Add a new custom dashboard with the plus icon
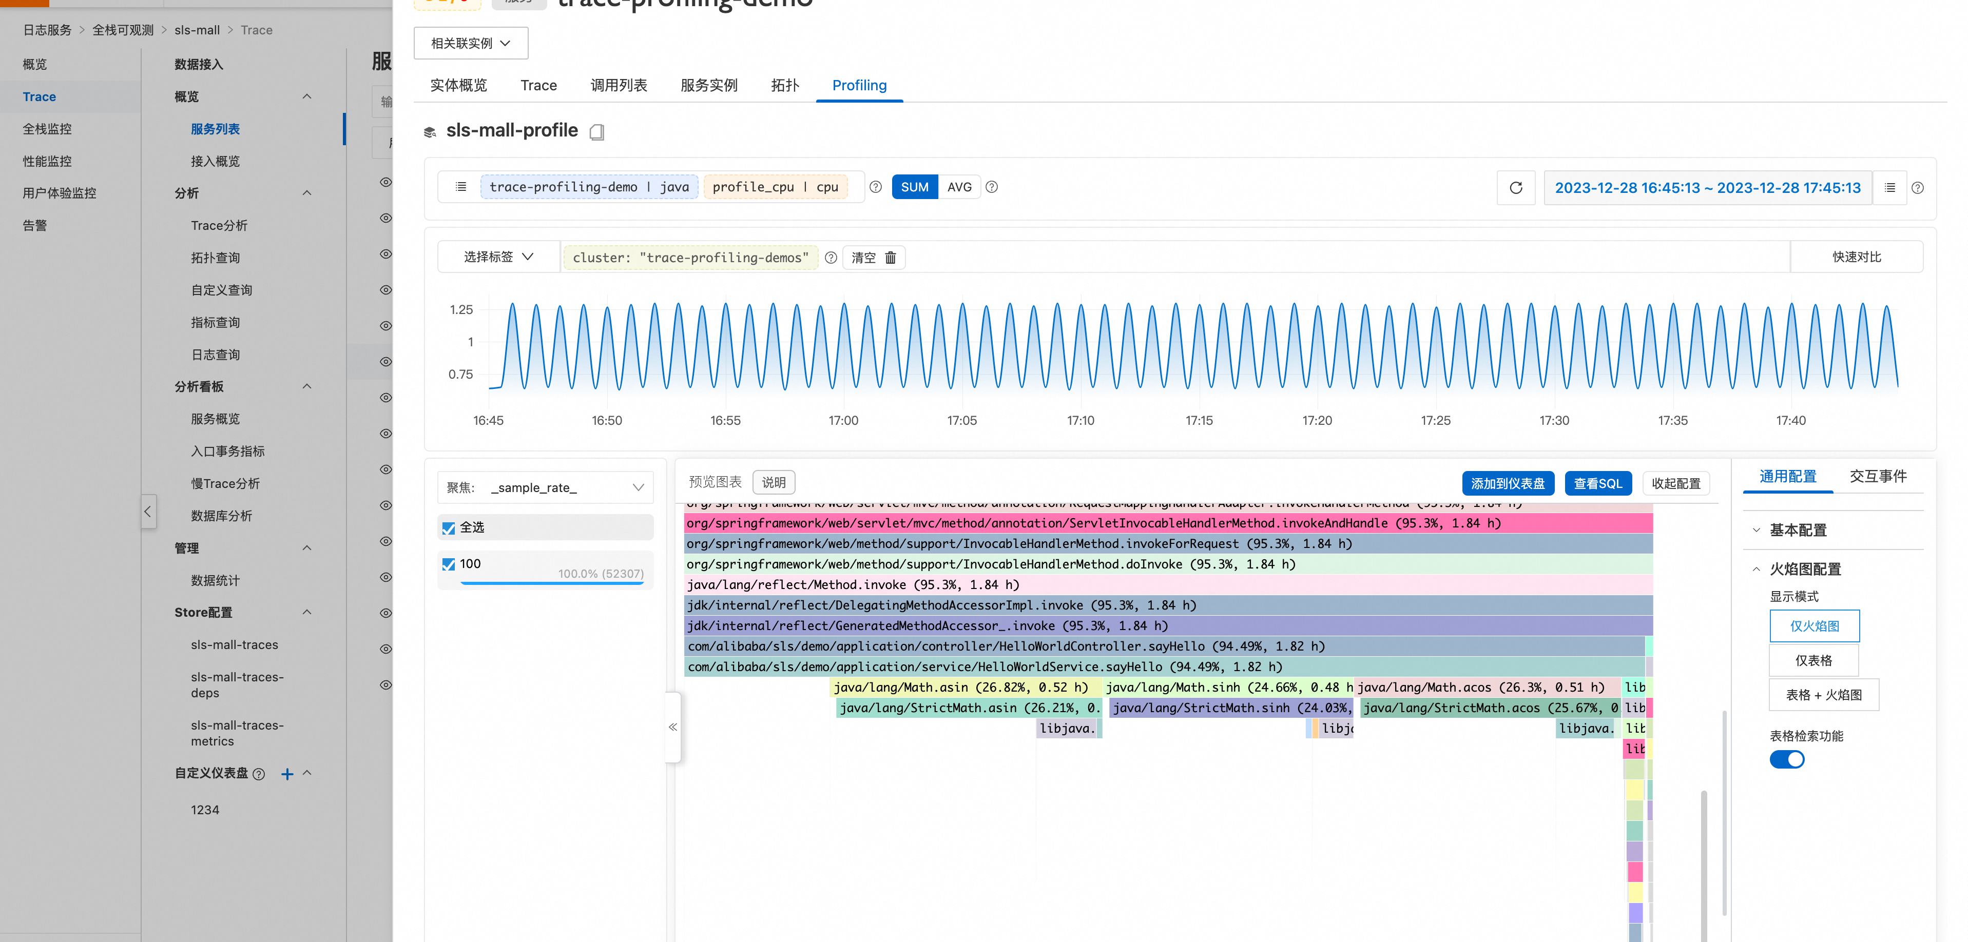Screen dimensions: 1968x942 [287, 774]
